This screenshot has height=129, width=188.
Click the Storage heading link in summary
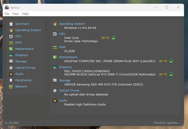click(x=65, y=80)
